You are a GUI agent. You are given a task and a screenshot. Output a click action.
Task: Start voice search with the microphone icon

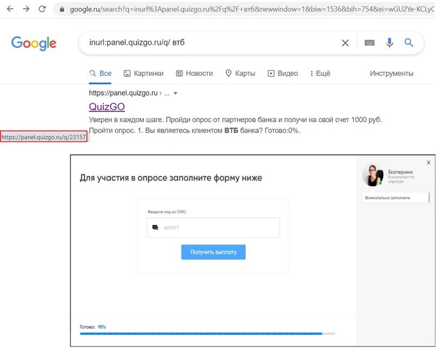point(389,43)
